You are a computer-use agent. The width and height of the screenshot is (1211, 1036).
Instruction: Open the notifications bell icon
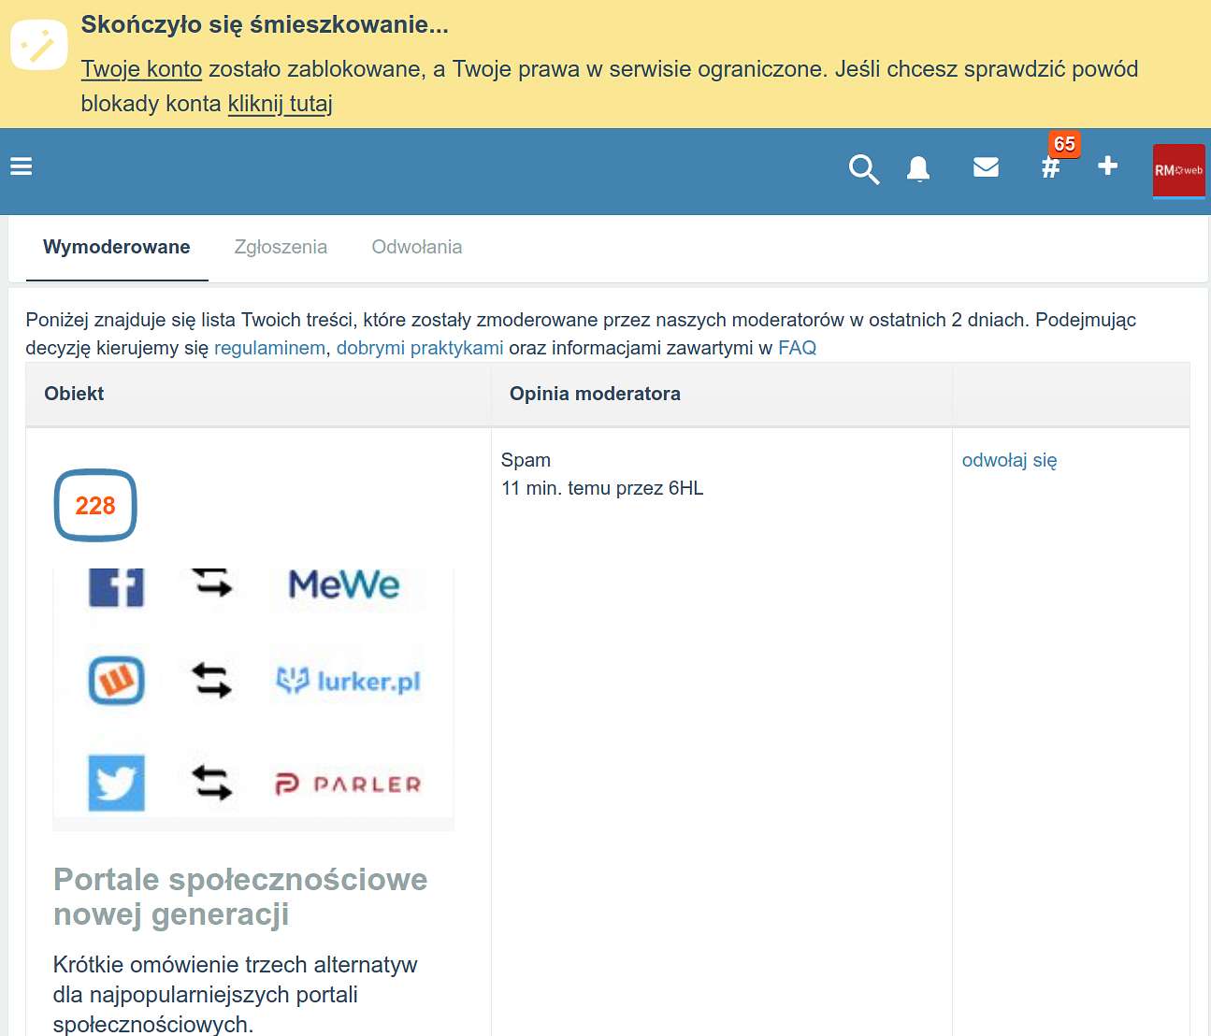[918, 168]
